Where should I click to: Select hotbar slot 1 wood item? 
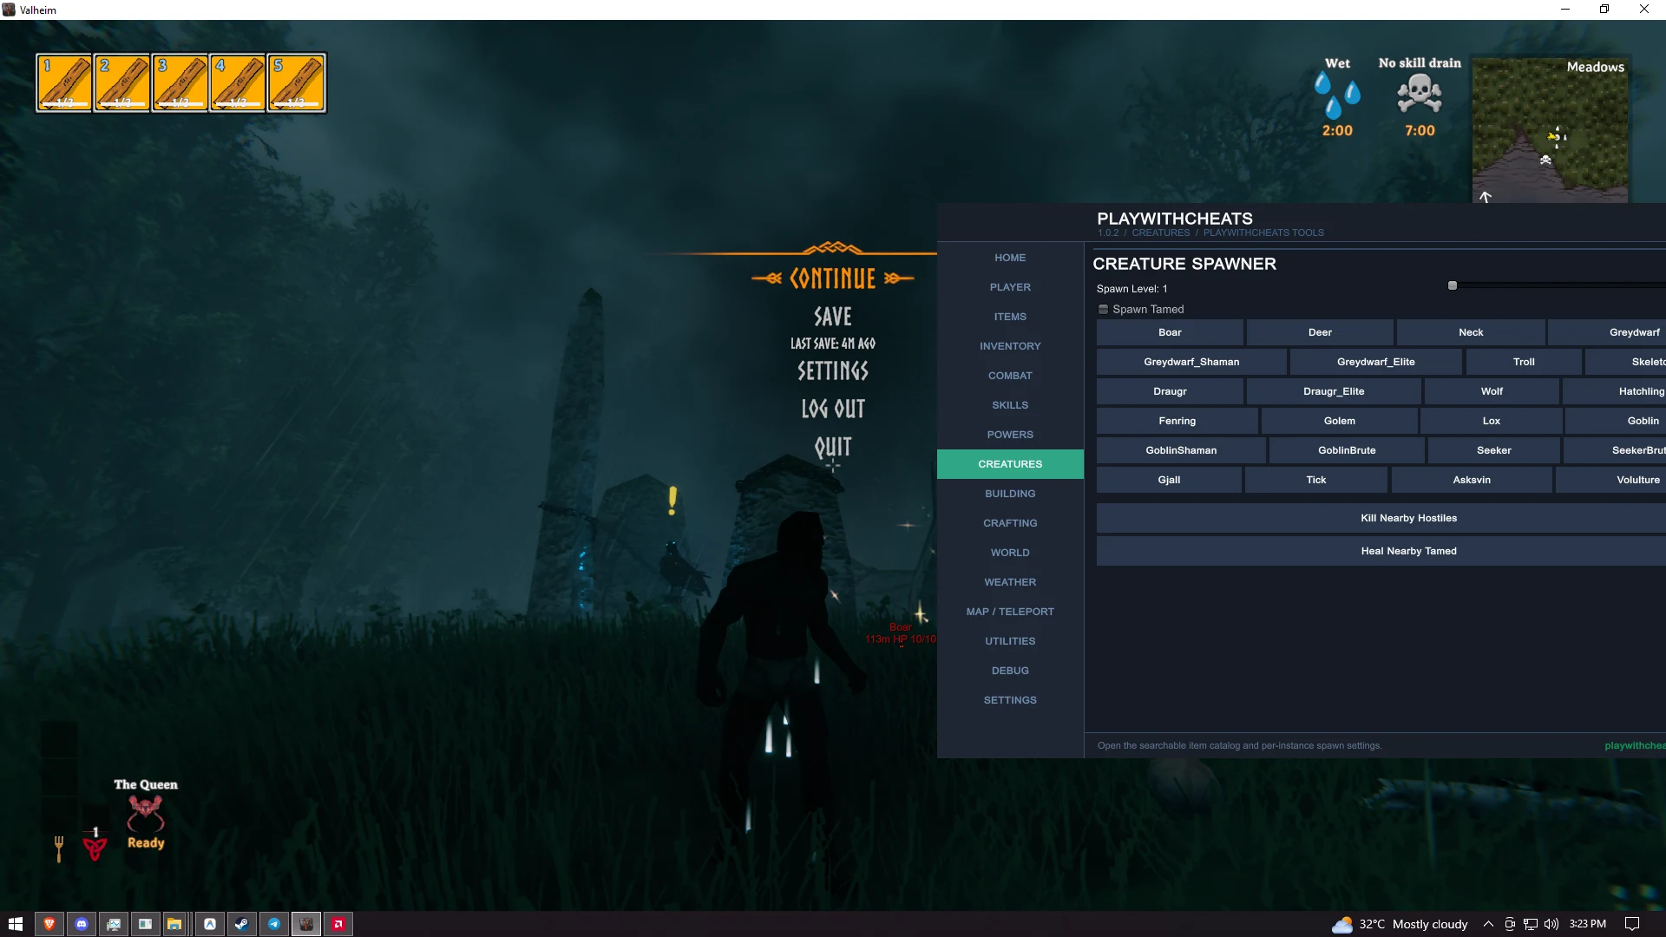(64, 83)
